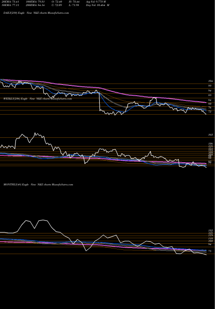Click the 163 price label on weekly chart
Viewport: 215px width, 309px height.
click(210, 135)
